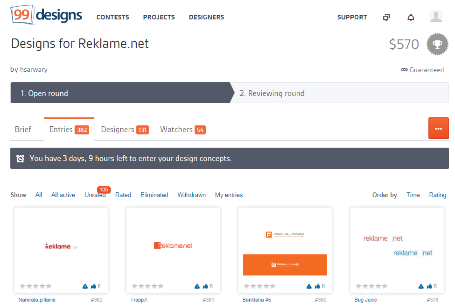The width and height of the screenshot is (455, 305).
Task: Rate Bug Juice entry #378 stars
Action: (372, 286)
